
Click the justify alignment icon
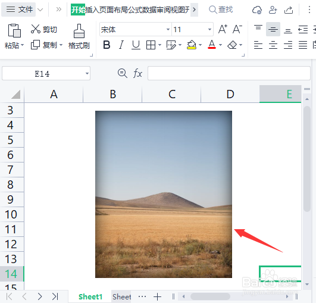[303, 45]
